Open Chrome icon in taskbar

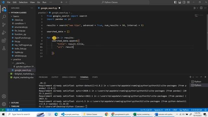(x=106, y=114)
